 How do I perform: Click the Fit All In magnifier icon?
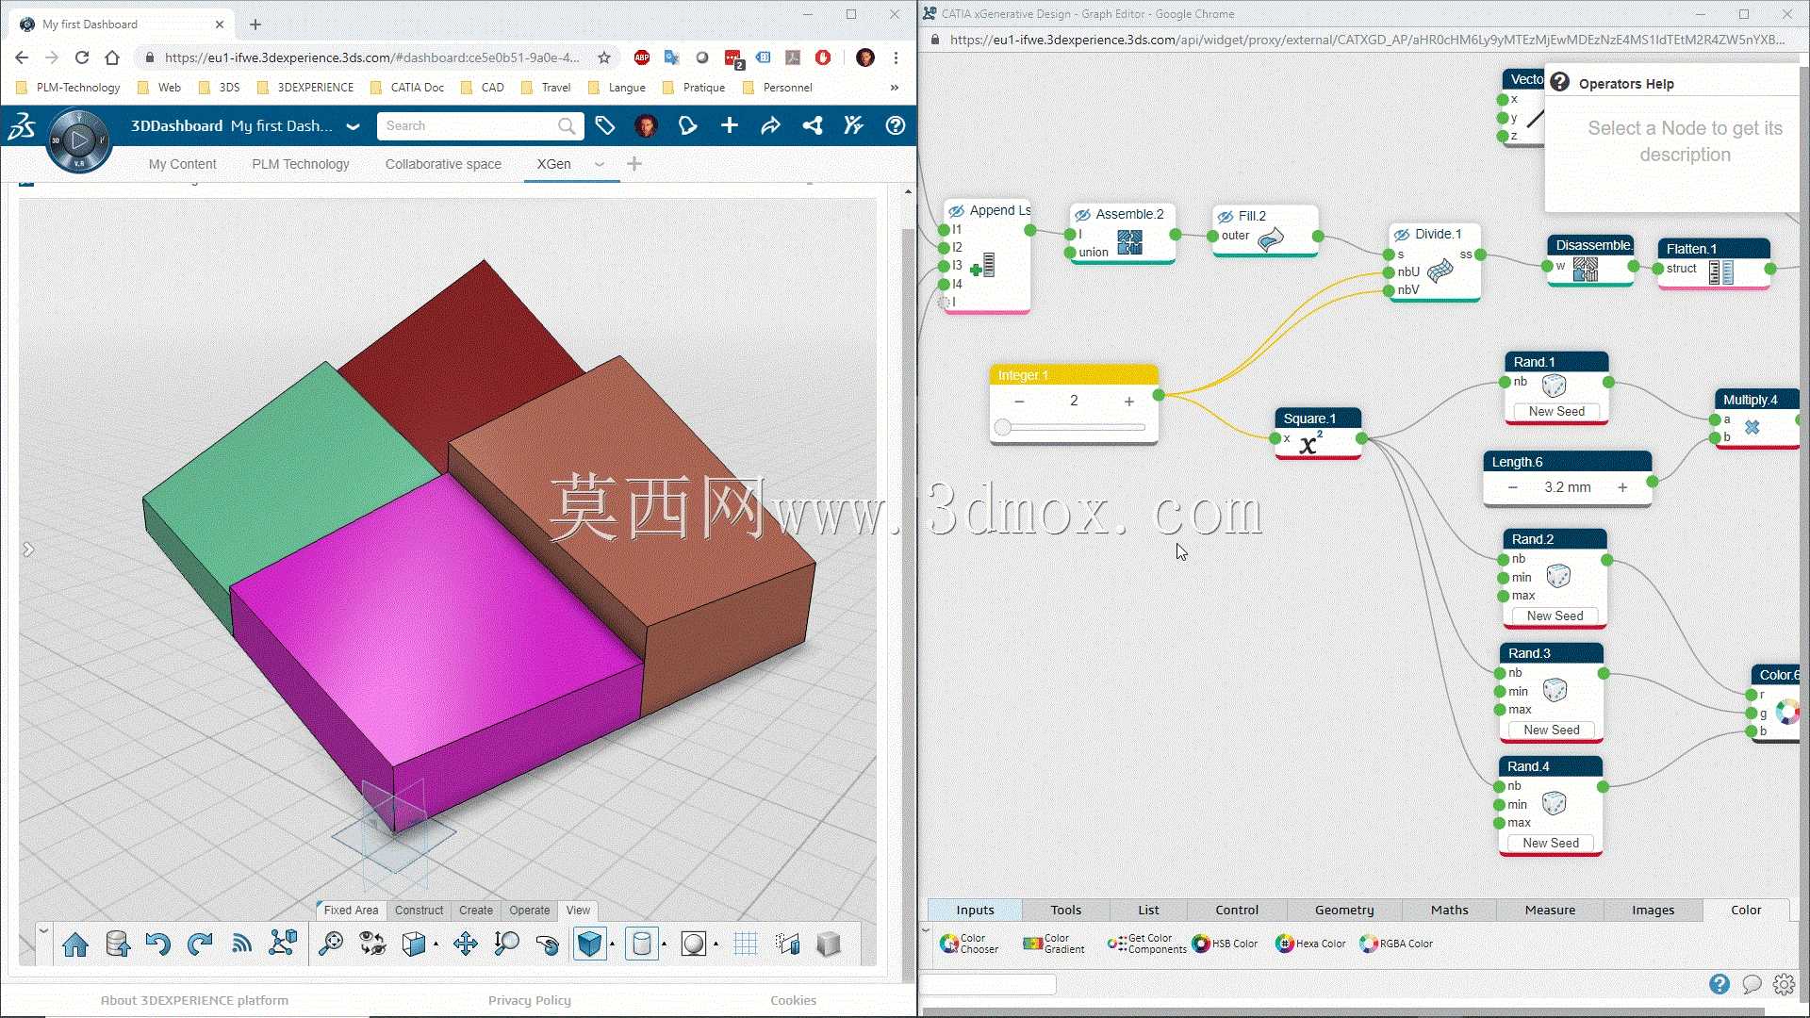(331, 944)
